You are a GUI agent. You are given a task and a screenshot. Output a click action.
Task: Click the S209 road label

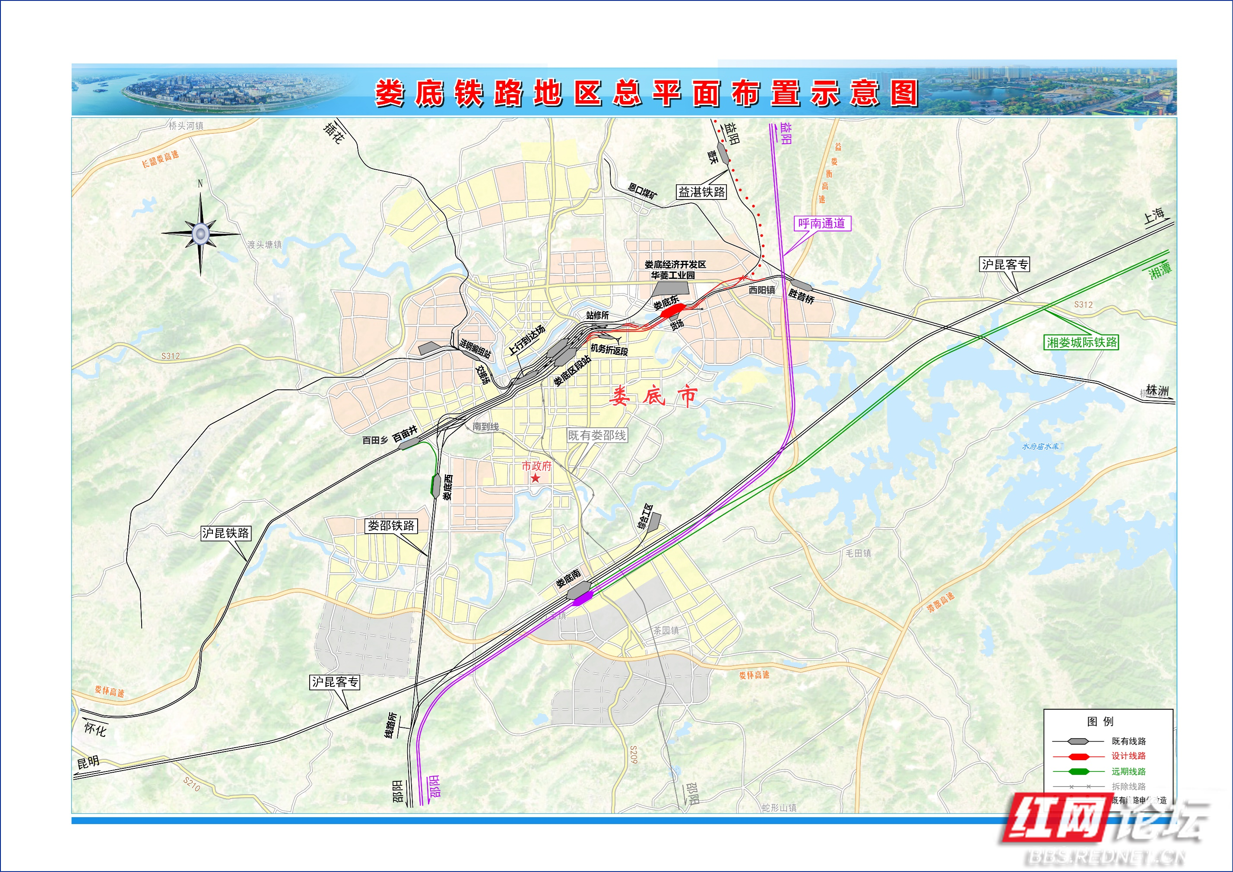(x=634, y=755)
